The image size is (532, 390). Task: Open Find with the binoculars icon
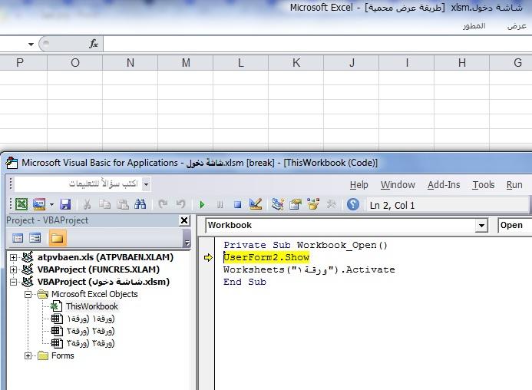coord(140,204)
